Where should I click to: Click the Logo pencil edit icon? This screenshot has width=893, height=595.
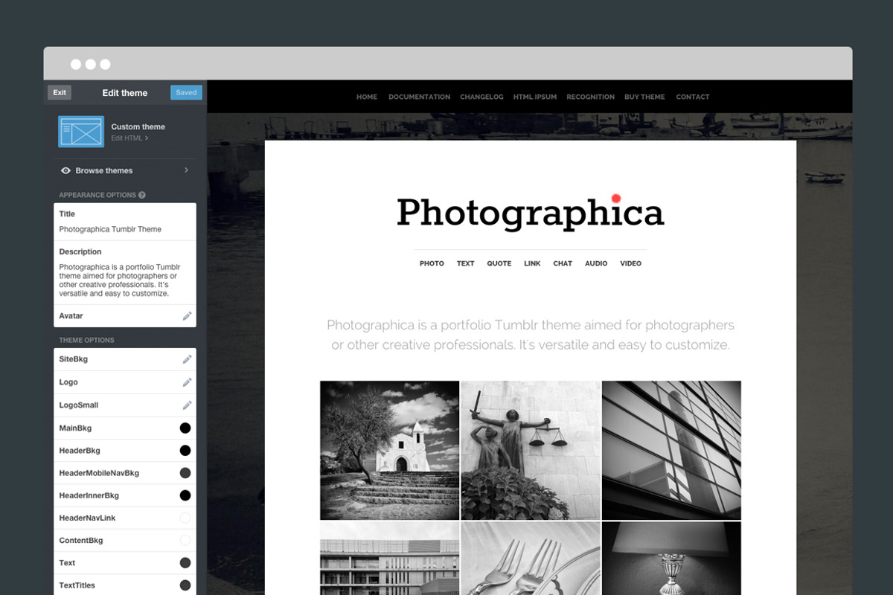click(x=187, y=382)
